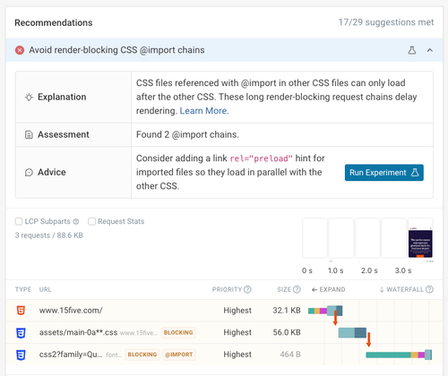This screenshot has height=376, width=448.
Task: Enable the Request Stats checkbox
Action: (91, 221)
